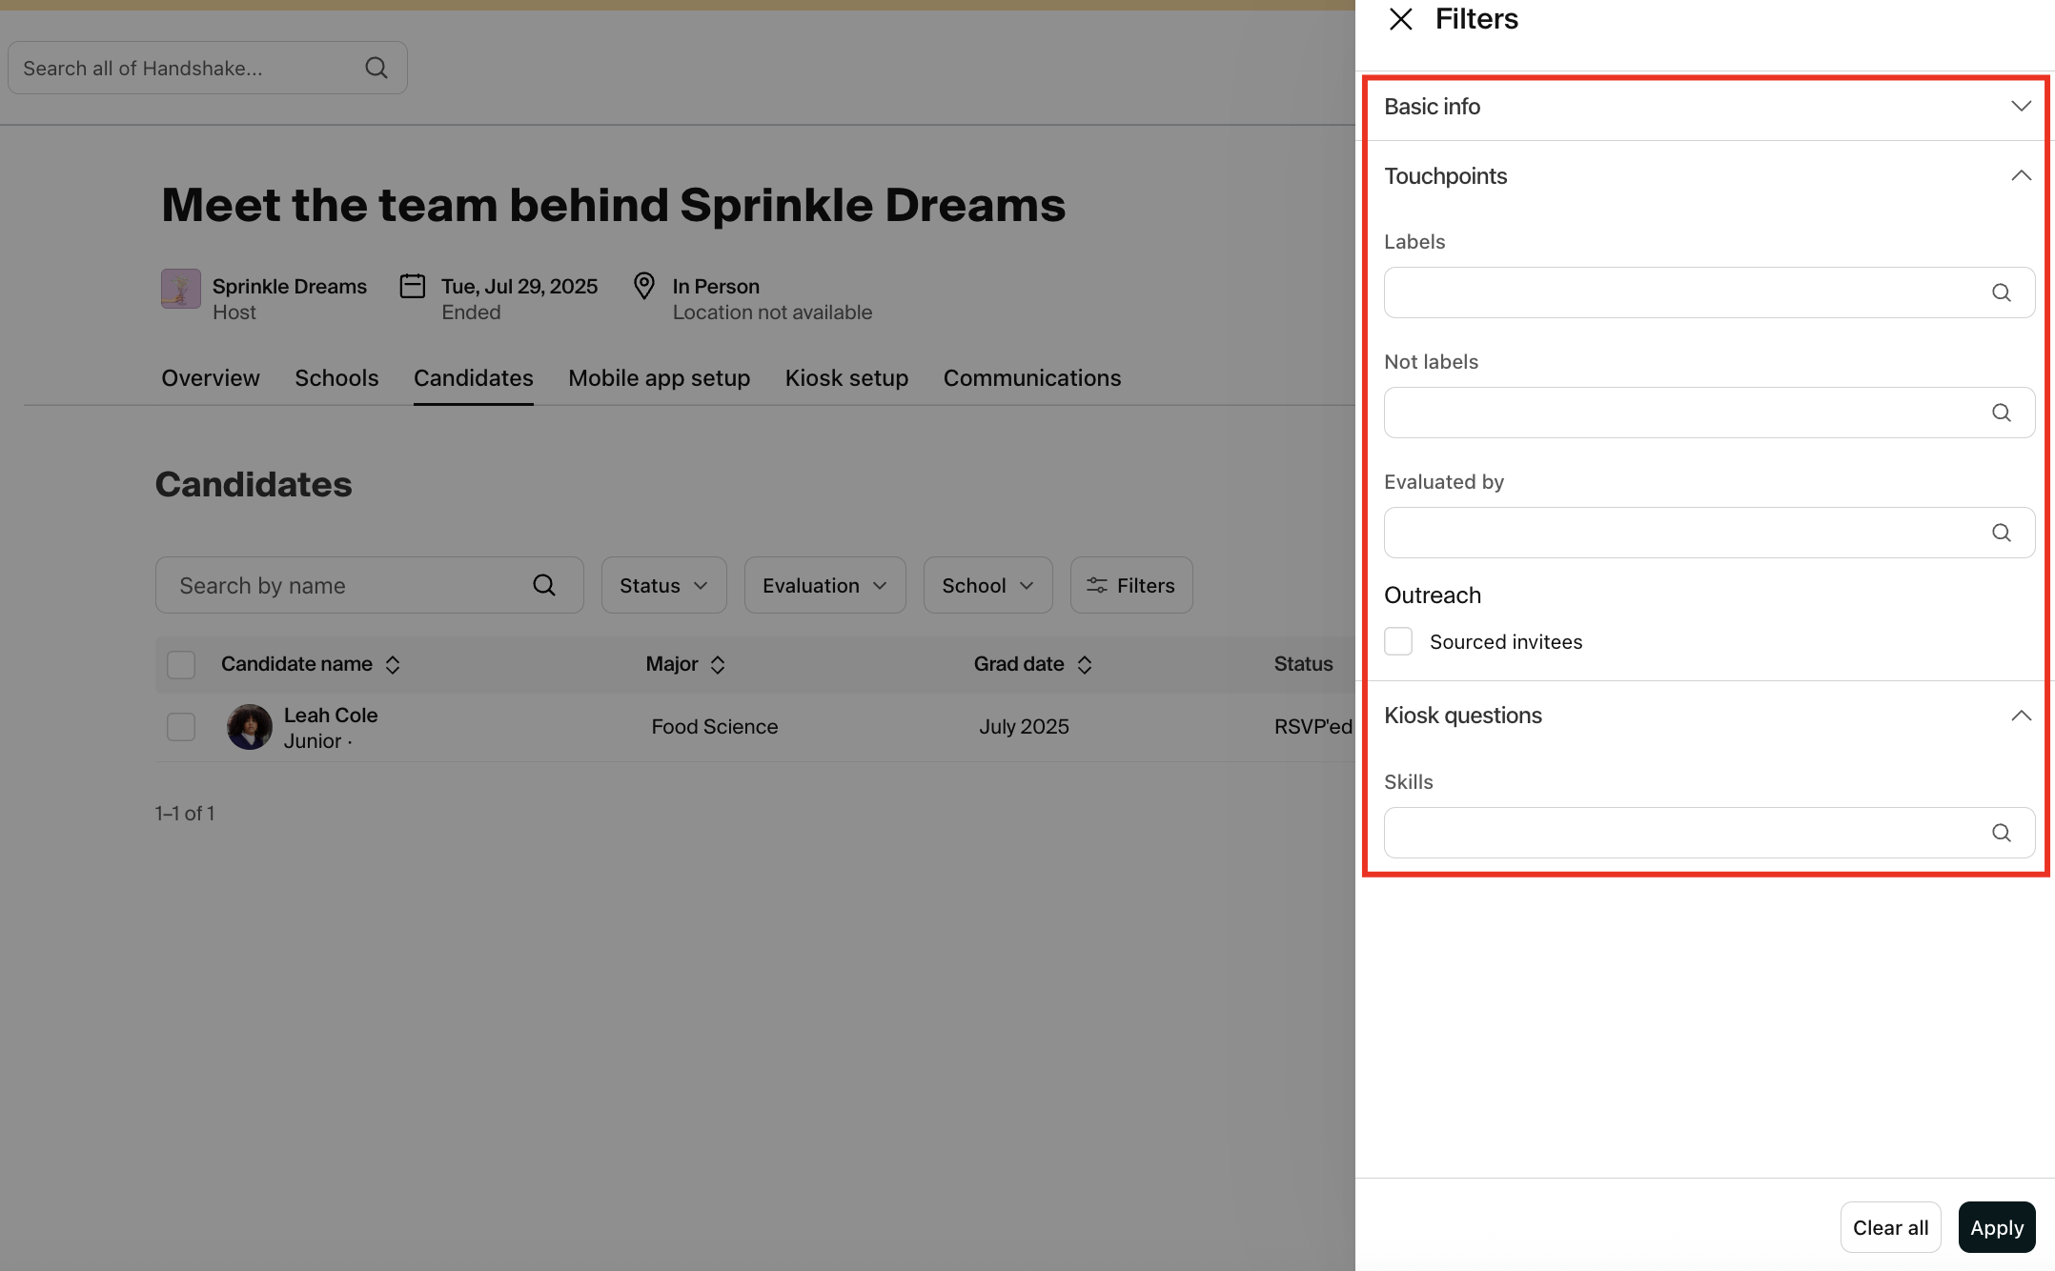Screen dimensions: 2055x1271
Task: Click the Skills field search icon
Action: point(2001,833)
